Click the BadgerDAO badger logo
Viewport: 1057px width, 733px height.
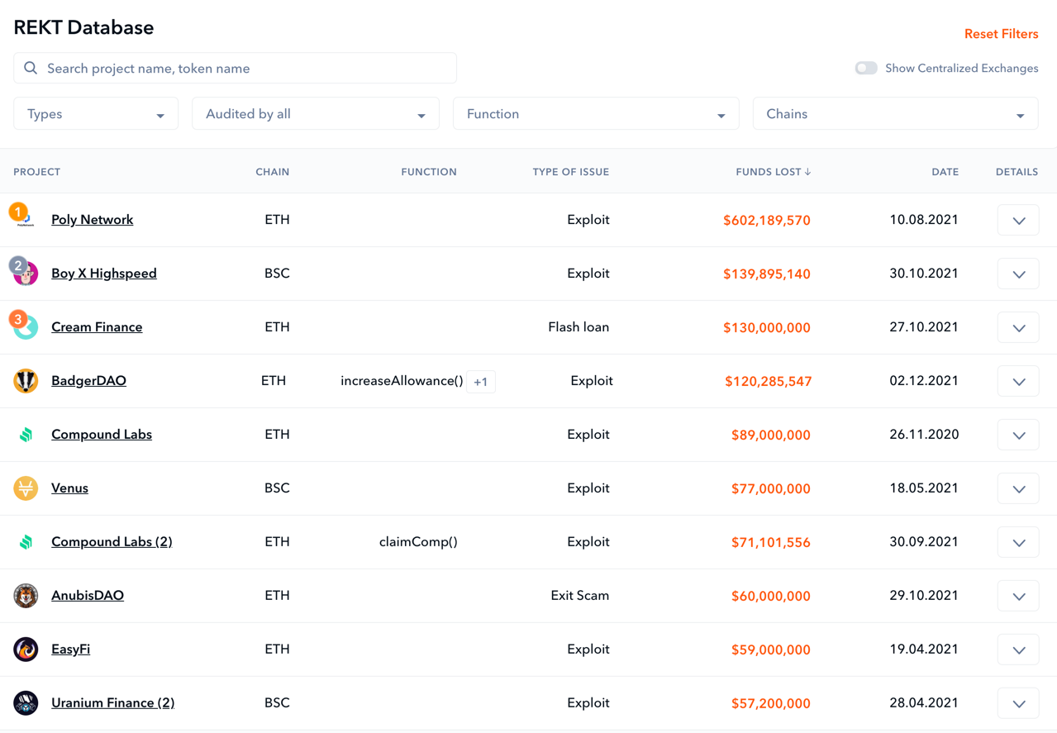(x=26, y=381)
